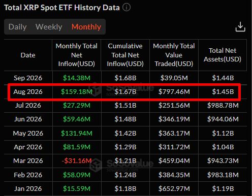Click the $797.46M value traded cell

[174, 91]
